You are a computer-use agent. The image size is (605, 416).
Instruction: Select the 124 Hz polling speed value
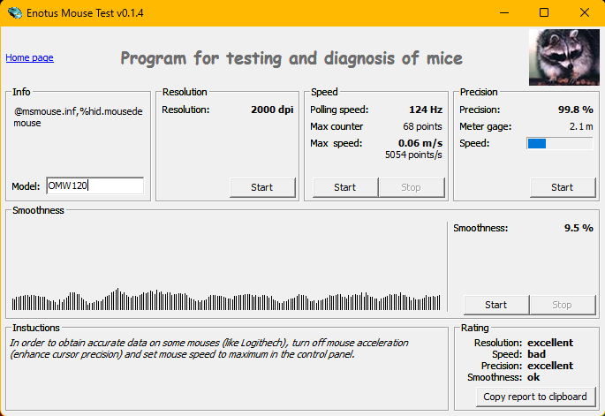(426, 110)
